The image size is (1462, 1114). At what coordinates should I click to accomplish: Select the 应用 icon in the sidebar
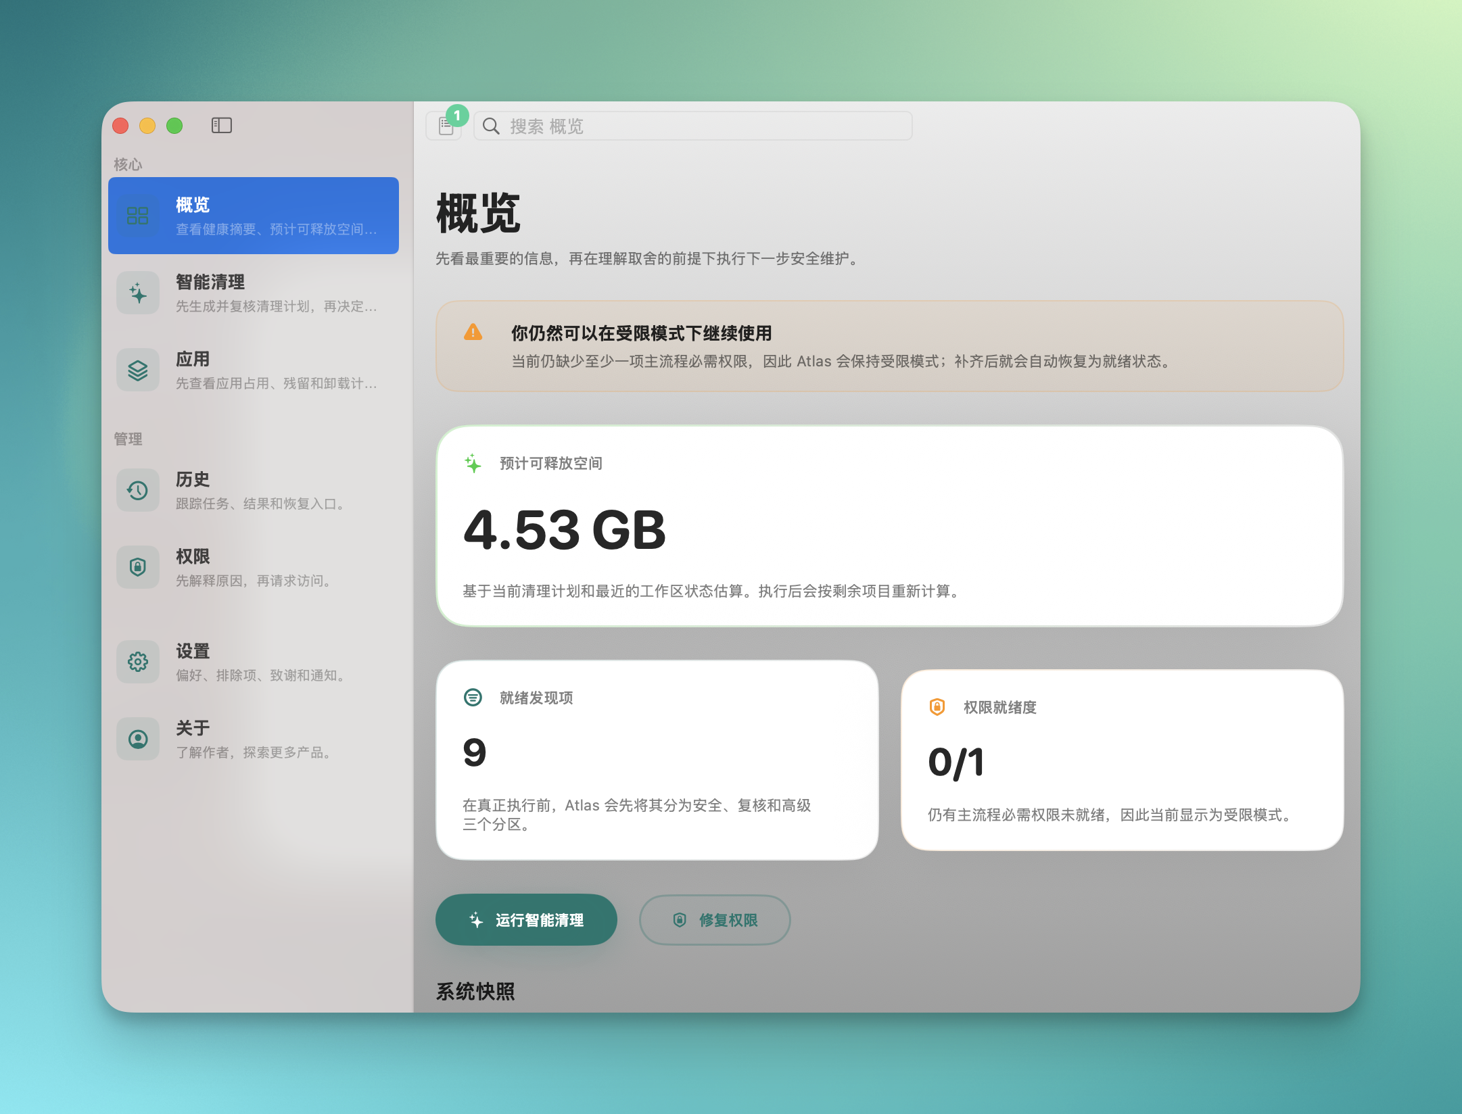tap(138, 370)
